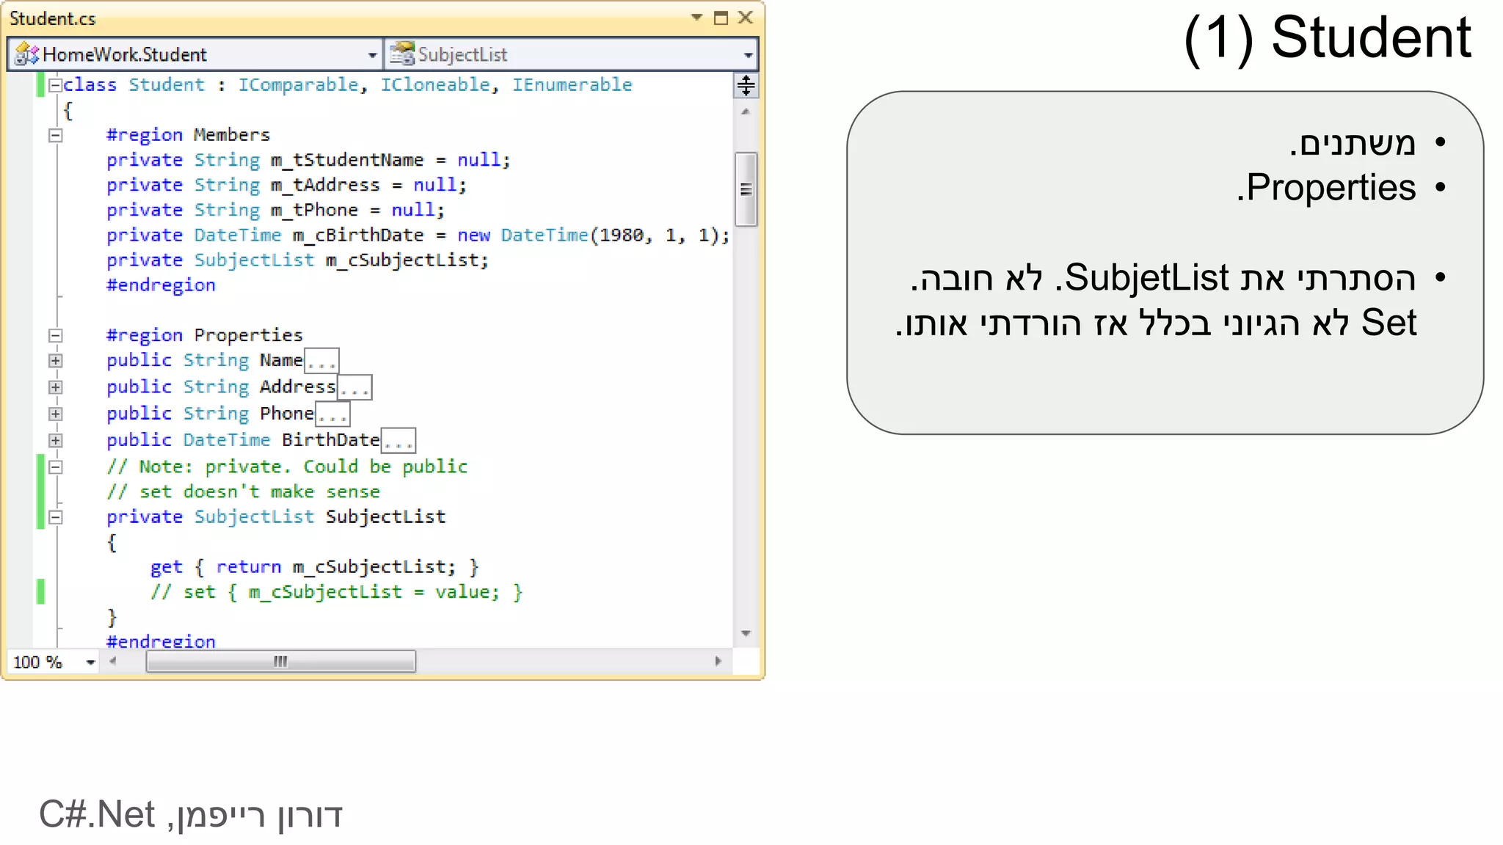Click the SubjectList member icon

tap(402, 54)
